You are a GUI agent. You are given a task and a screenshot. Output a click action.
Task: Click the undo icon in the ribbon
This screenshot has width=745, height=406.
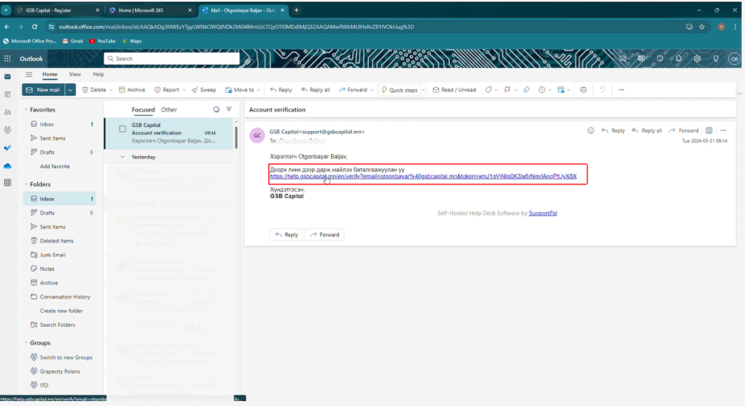pyautogui.click(x=603, y=90)
